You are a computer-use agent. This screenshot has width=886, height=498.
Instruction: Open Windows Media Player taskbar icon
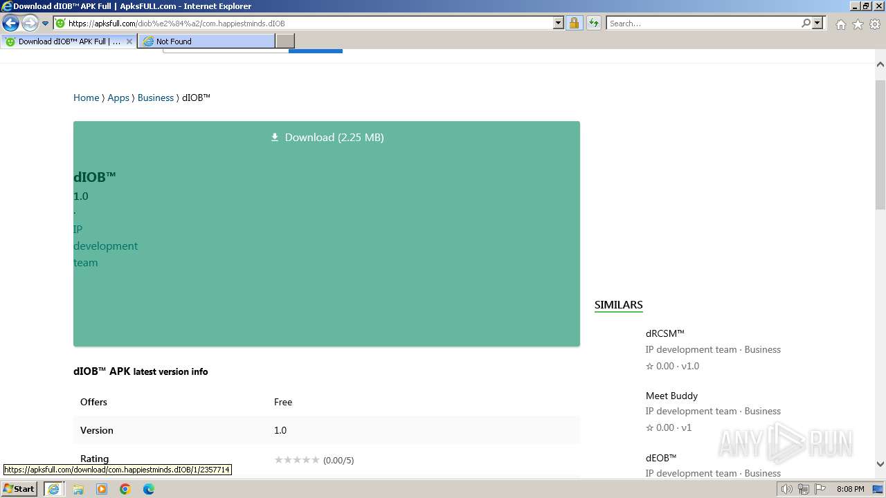coord(102,489)
